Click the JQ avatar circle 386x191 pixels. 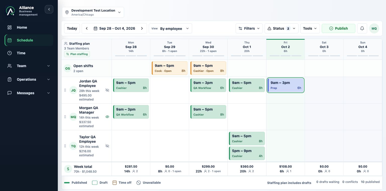point(73,90)
